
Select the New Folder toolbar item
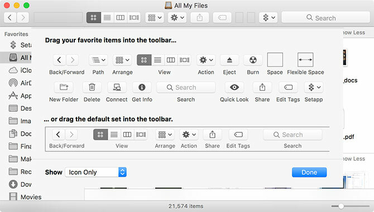(64, 87)
